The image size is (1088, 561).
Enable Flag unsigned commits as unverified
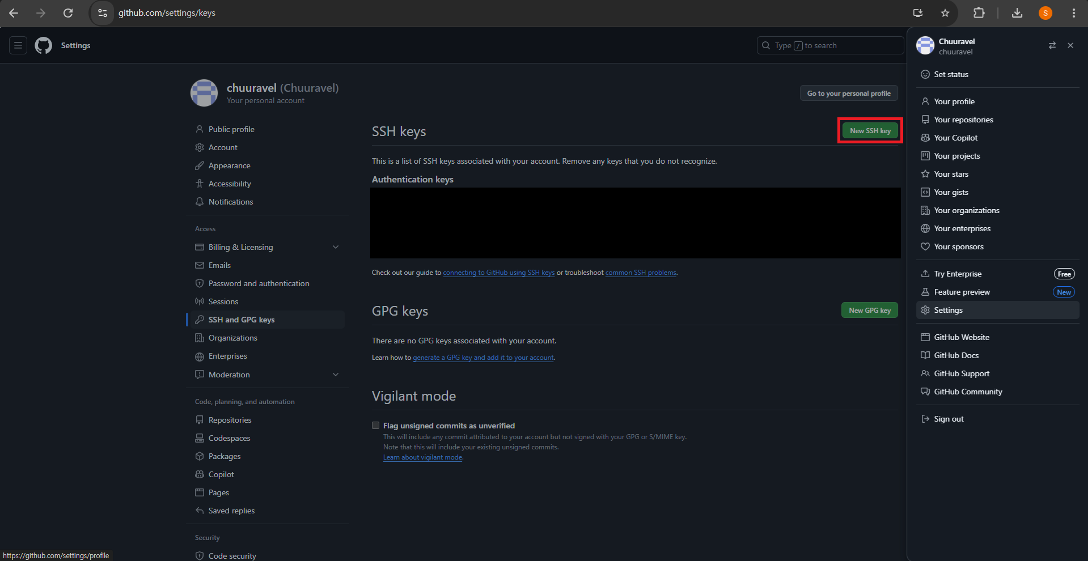click(375, 425)
